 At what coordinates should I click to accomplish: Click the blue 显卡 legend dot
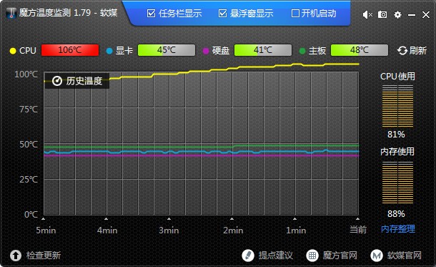point(109,51)
